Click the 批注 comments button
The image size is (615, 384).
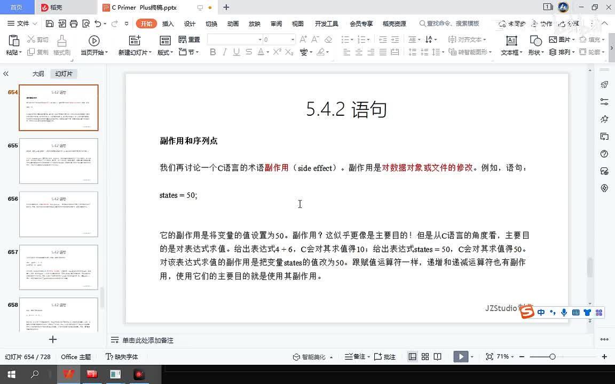click(x=385, y=357)
